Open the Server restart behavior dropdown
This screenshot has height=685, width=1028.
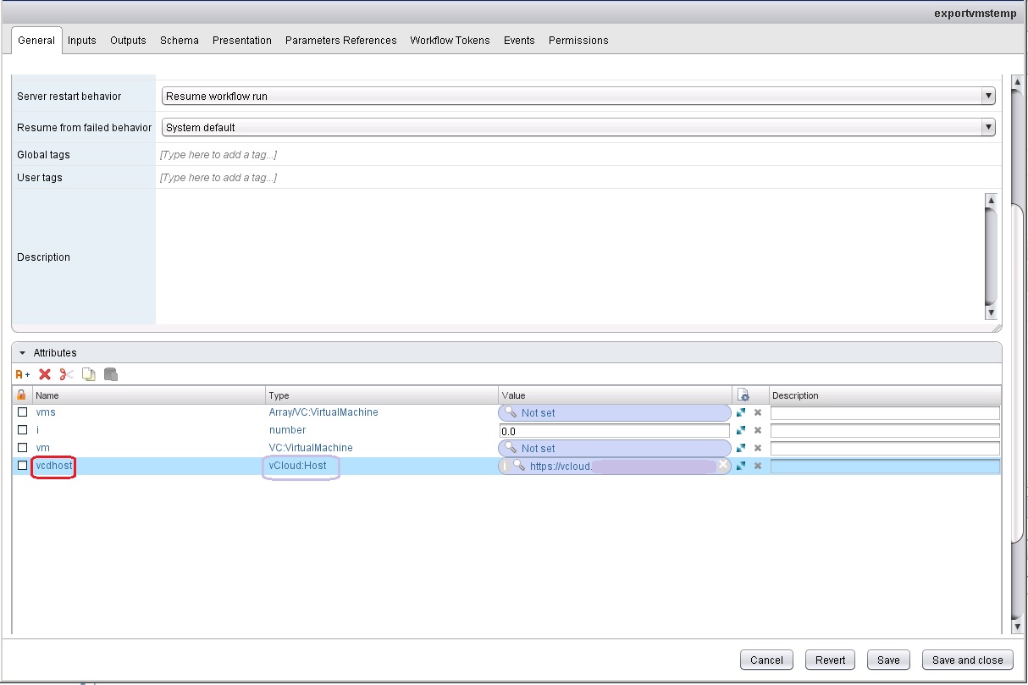pyautogui.click(x=987, y=96)
